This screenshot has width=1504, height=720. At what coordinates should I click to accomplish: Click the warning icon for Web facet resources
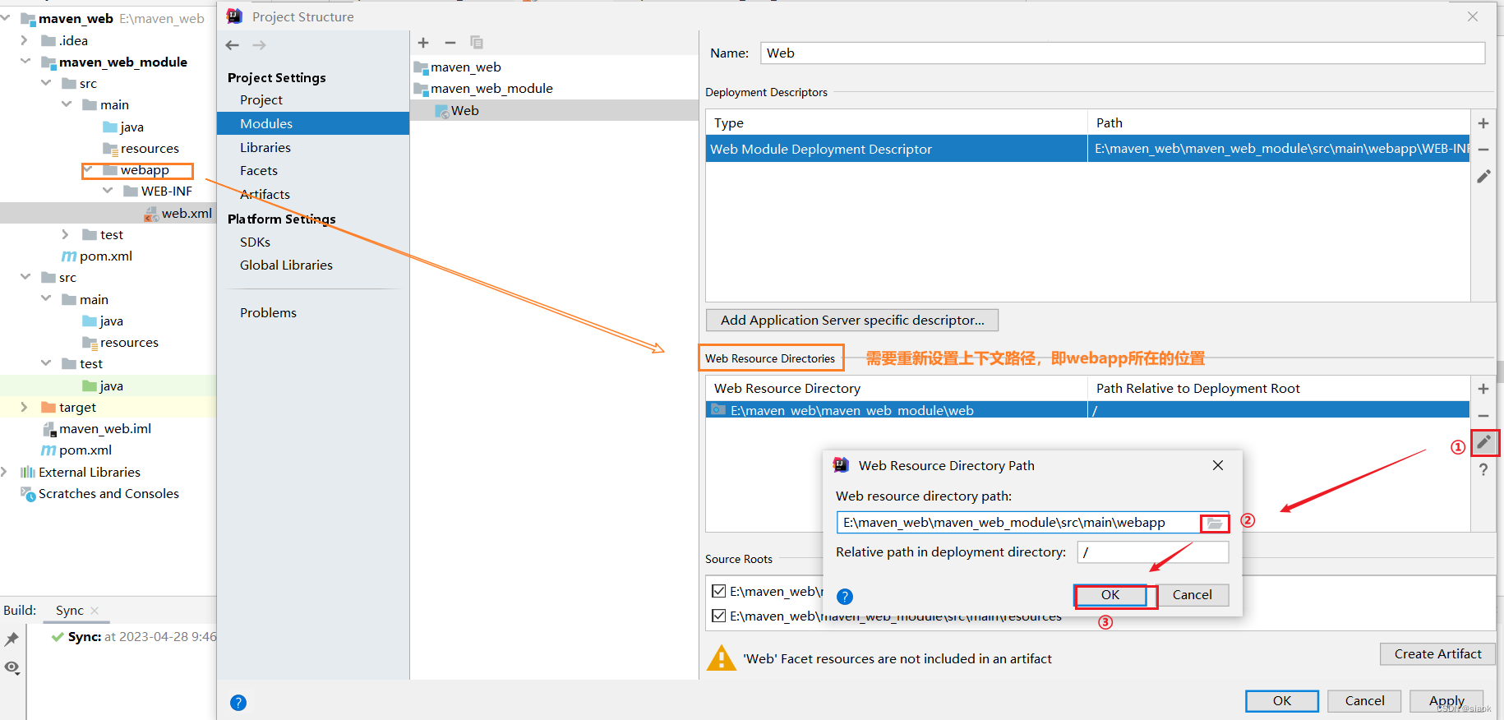pos(721,658)
